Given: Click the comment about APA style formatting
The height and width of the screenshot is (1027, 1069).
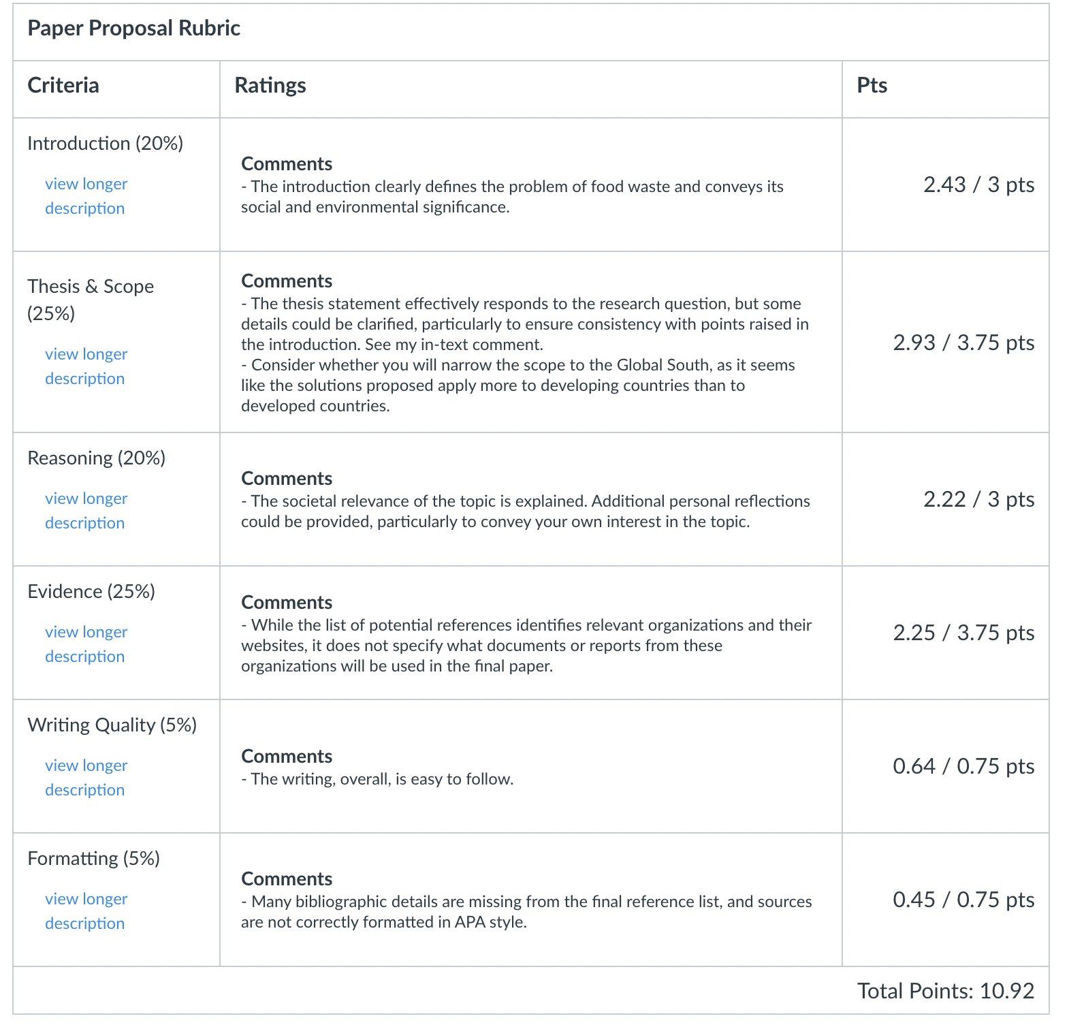Looking at the screenshot, I should click(x=526, y=912).
